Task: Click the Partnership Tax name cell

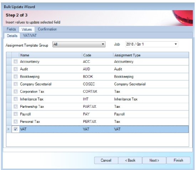Action: click(51, 106)
